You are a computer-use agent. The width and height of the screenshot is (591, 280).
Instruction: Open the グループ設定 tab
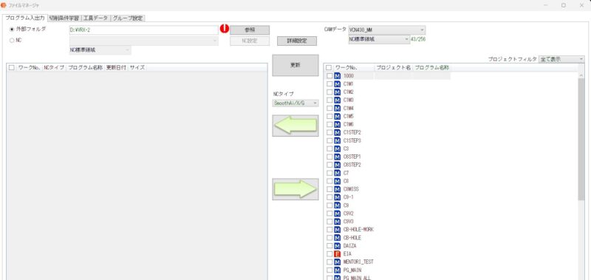128,18
